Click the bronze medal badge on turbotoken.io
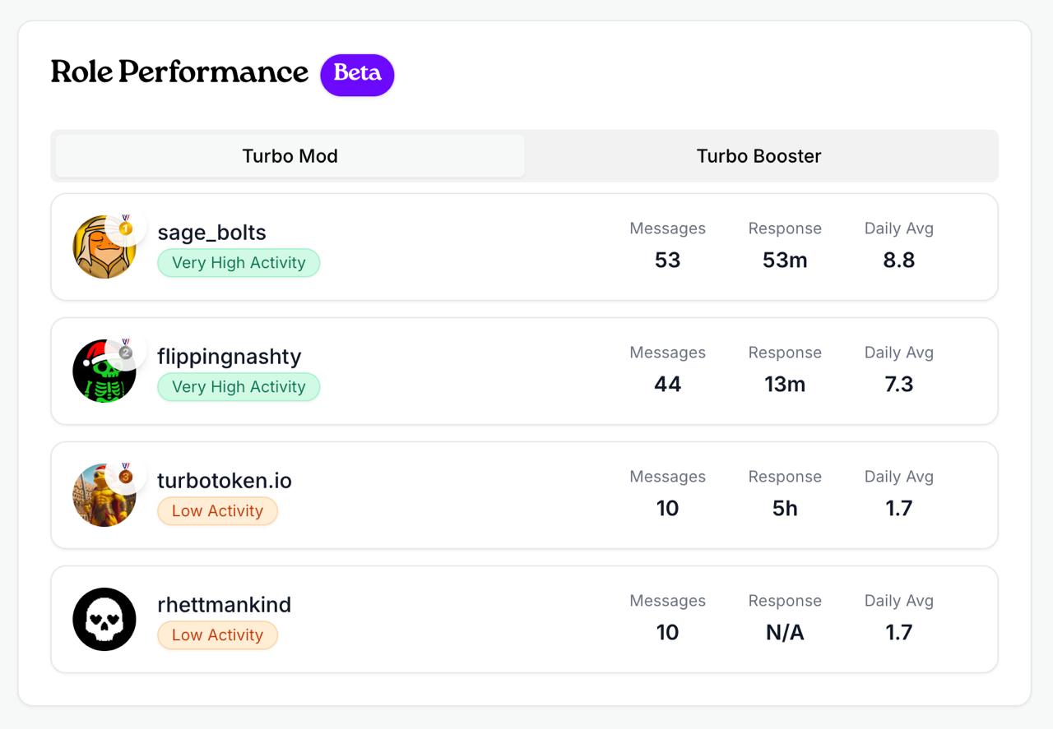Screen dimensions: 1053x729 126,475
